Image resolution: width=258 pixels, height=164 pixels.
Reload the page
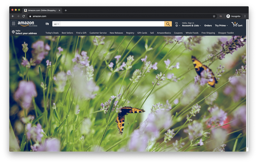click(24, 16)
